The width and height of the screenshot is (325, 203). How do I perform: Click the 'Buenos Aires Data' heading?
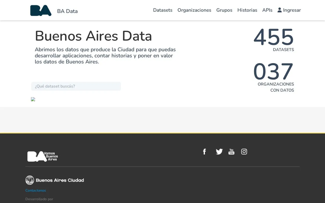[93, 36]
